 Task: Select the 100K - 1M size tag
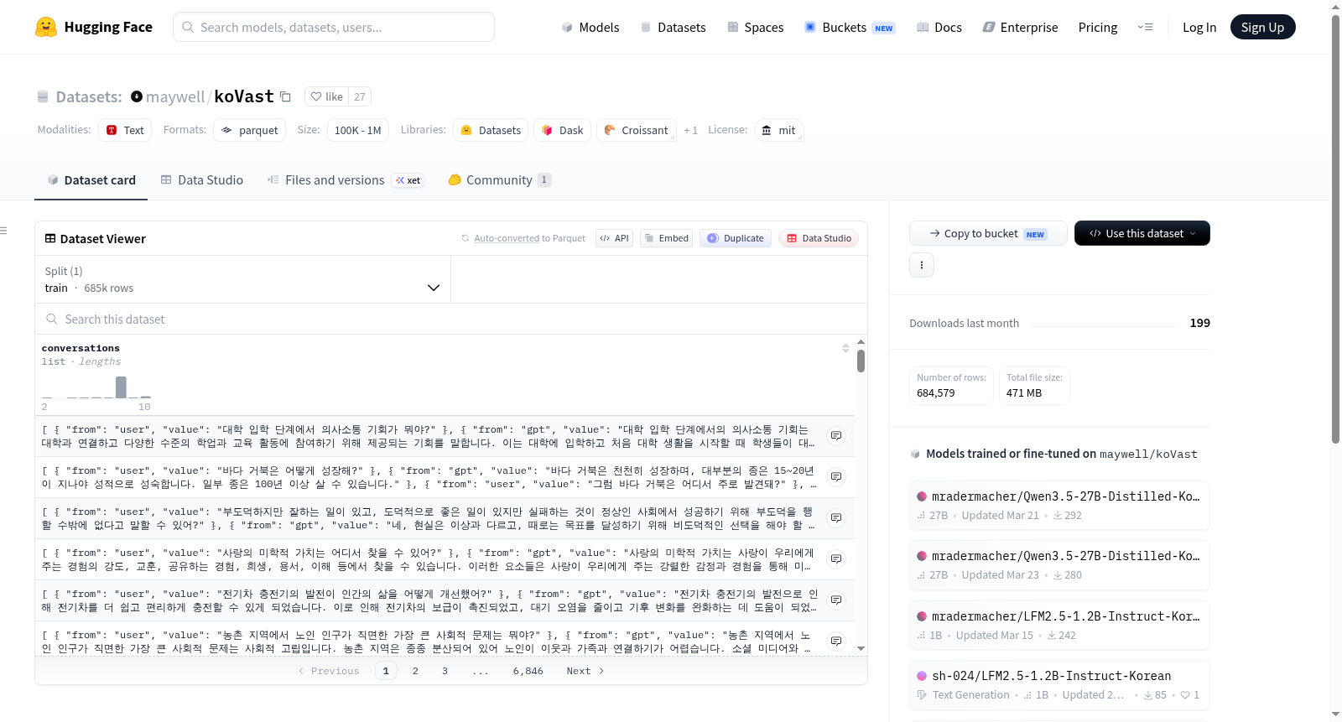pyautogui.click(x=357, y=130)
